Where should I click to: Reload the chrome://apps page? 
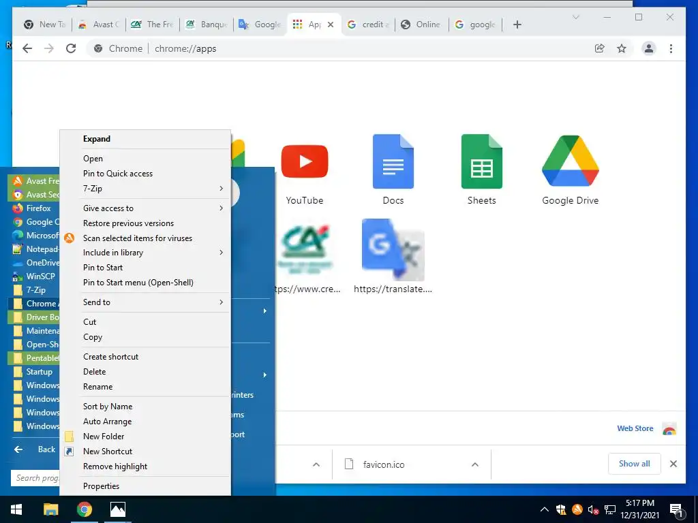point(71,48)
